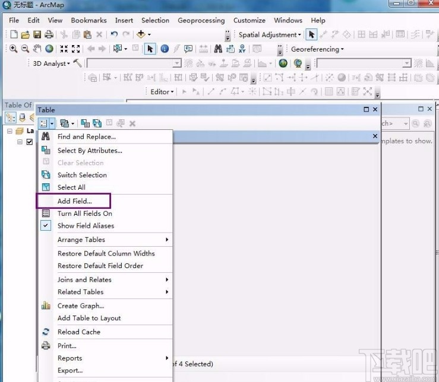Screen dimensions: 439x382
Task: Open the Edit menu
Action: coord(33,20)
